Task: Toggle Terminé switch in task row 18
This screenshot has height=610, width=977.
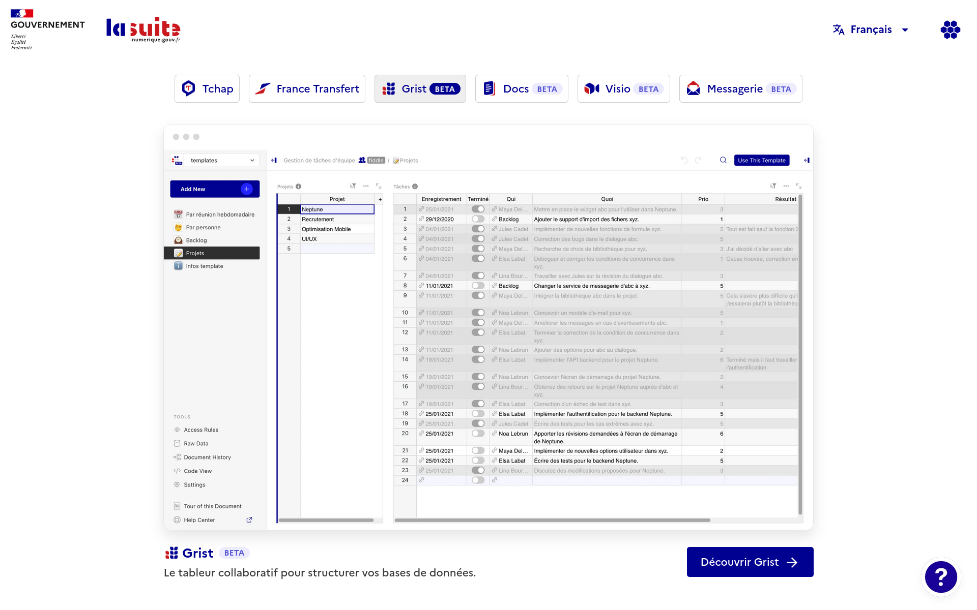Action: click(478, 414)
